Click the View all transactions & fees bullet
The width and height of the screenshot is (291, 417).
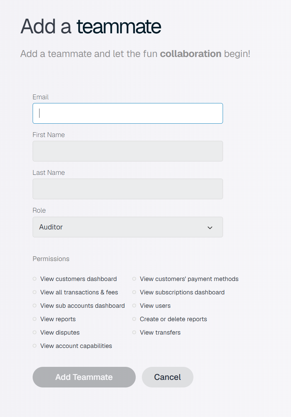pyautogui.click(x=34, y=292)
